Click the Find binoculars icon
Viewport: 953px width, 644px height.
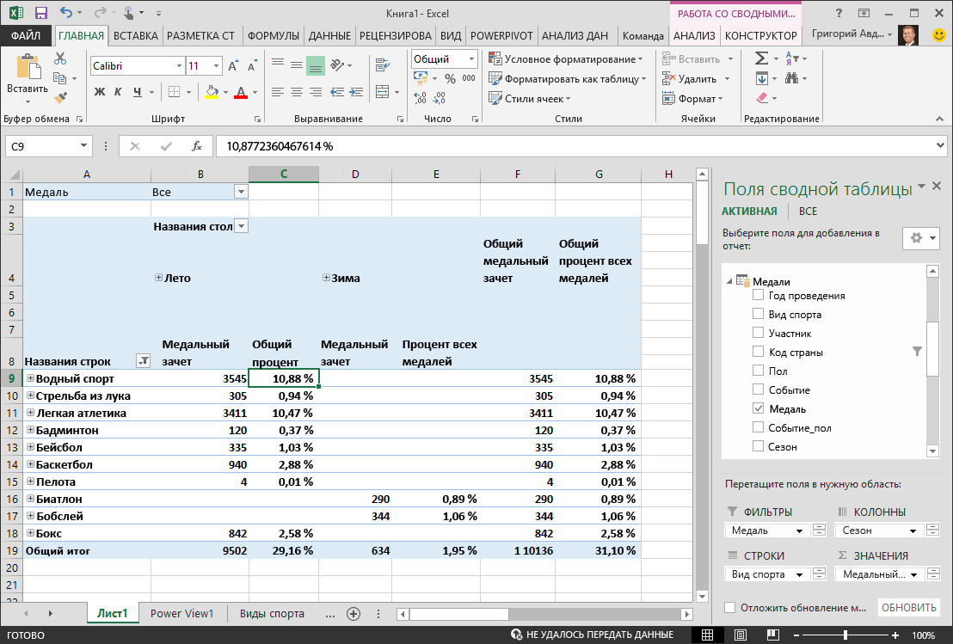point(791,78)
